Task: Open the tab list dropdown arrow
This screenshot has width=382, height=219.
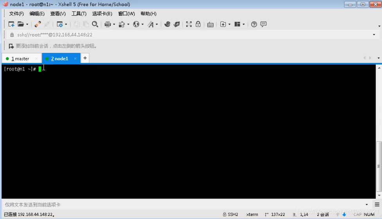Action: 378,58
